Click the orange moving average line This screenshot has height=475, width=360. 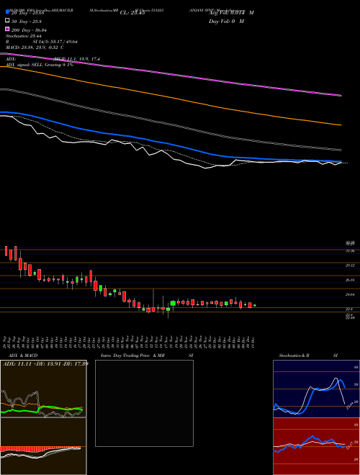pos(171,98)
